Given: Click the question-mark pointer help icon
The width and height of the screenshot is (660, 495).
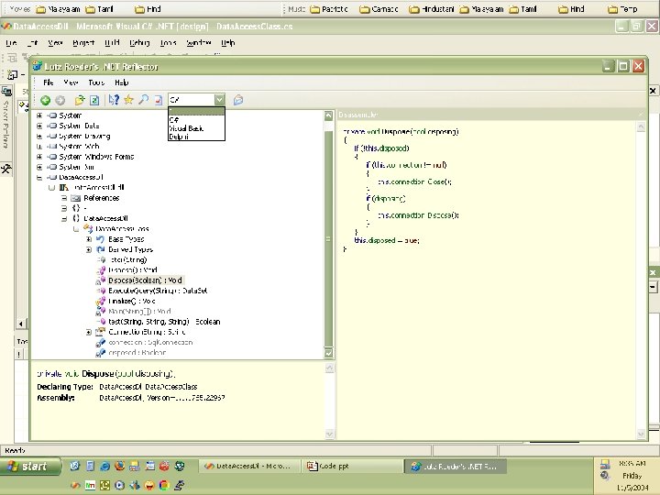Looking at the screenshot, I should (115, 99).
